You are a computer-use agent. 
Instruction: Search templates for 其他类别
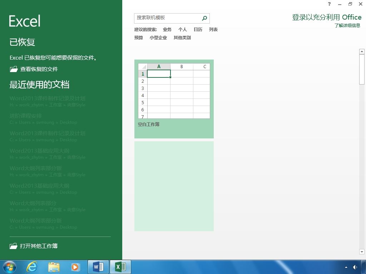[182, 38]
